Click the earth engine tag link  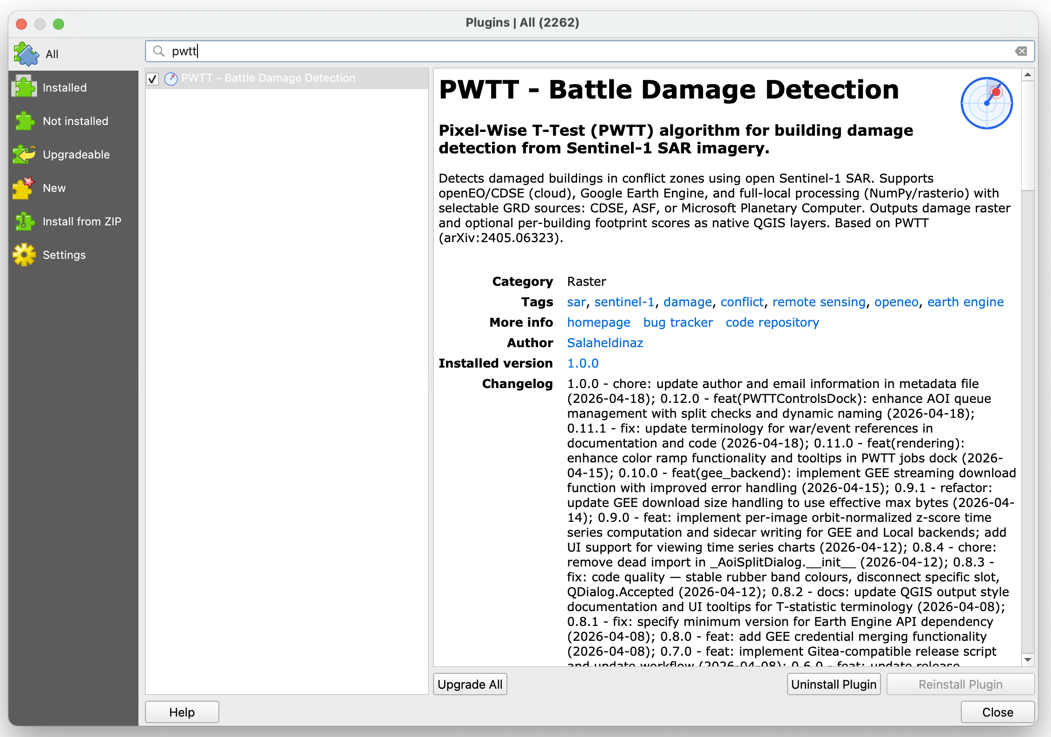point(966,302)
